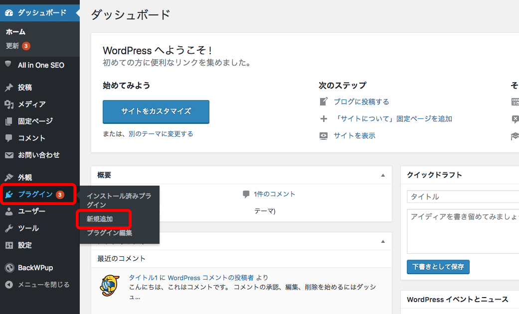Choose プラグイン編集 in the flyout menu
This screenshot has height=314, width=519.
tap(109, 233)
